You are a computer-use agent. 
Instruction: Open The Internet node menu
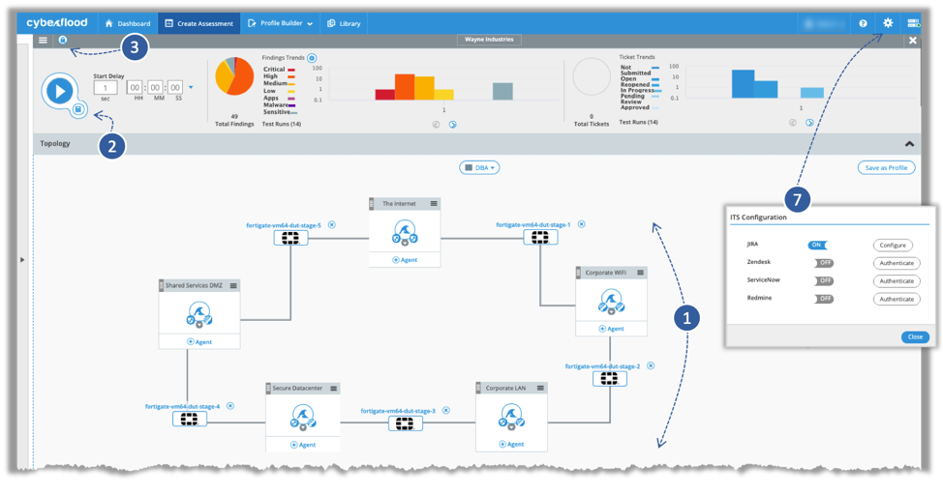[434, 204]
